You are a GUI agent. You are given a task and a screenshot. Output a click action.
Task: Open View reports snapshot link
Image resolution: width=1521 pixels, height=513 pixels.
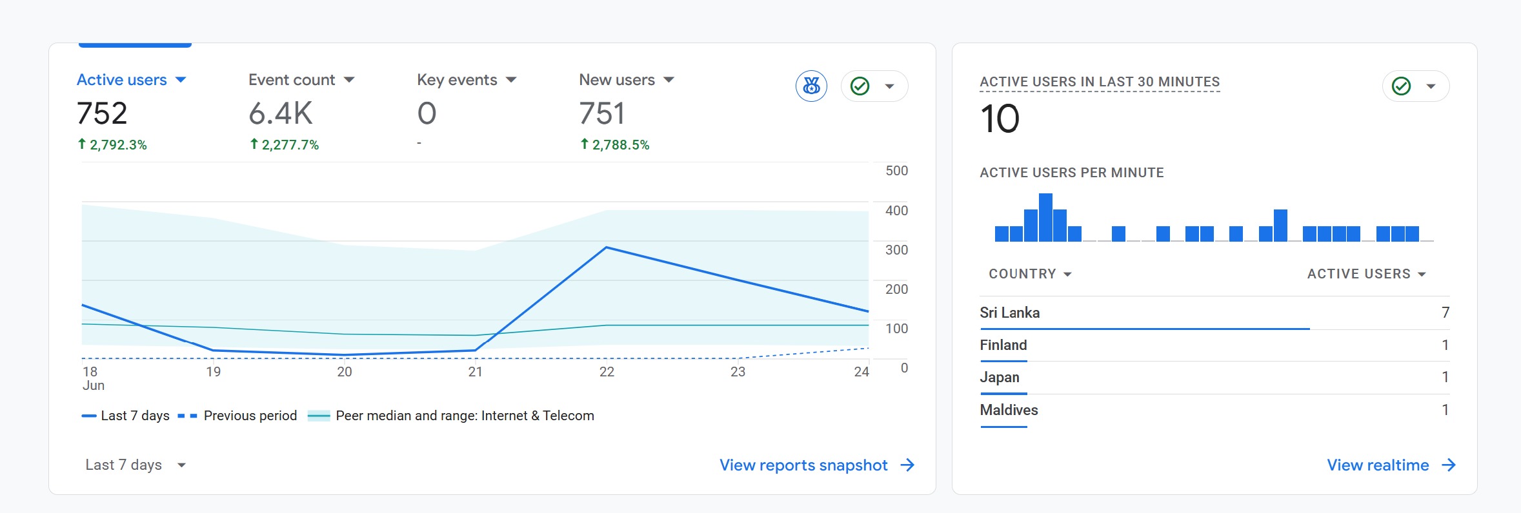(x=803, y=465)
